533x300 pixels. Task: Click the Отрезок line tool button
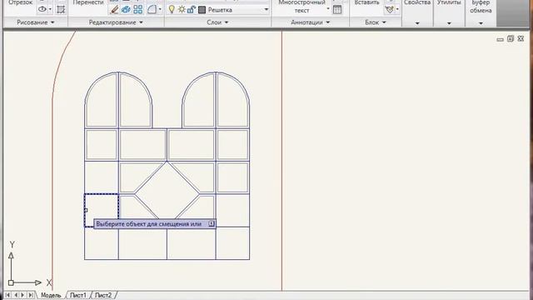tap(20, 2)
